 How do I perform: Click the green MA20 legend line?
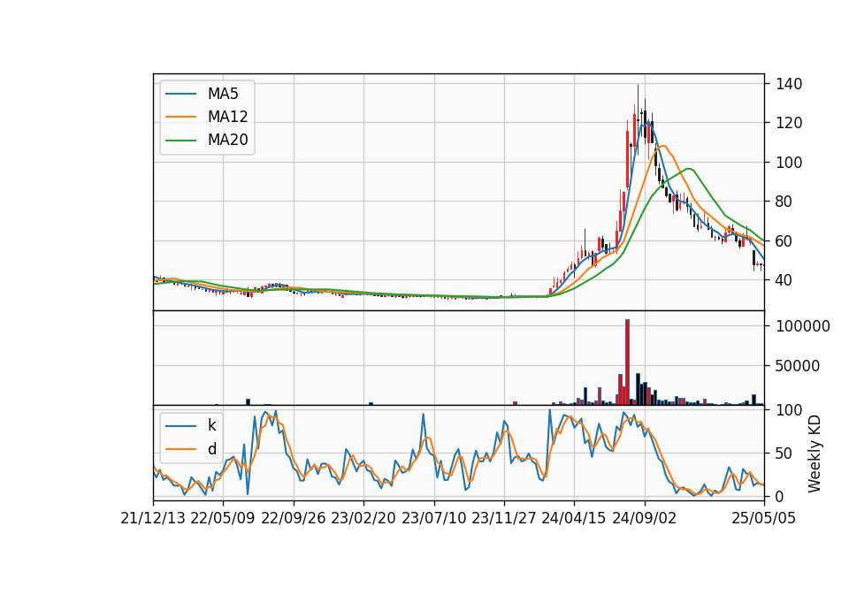coord(180,140)
